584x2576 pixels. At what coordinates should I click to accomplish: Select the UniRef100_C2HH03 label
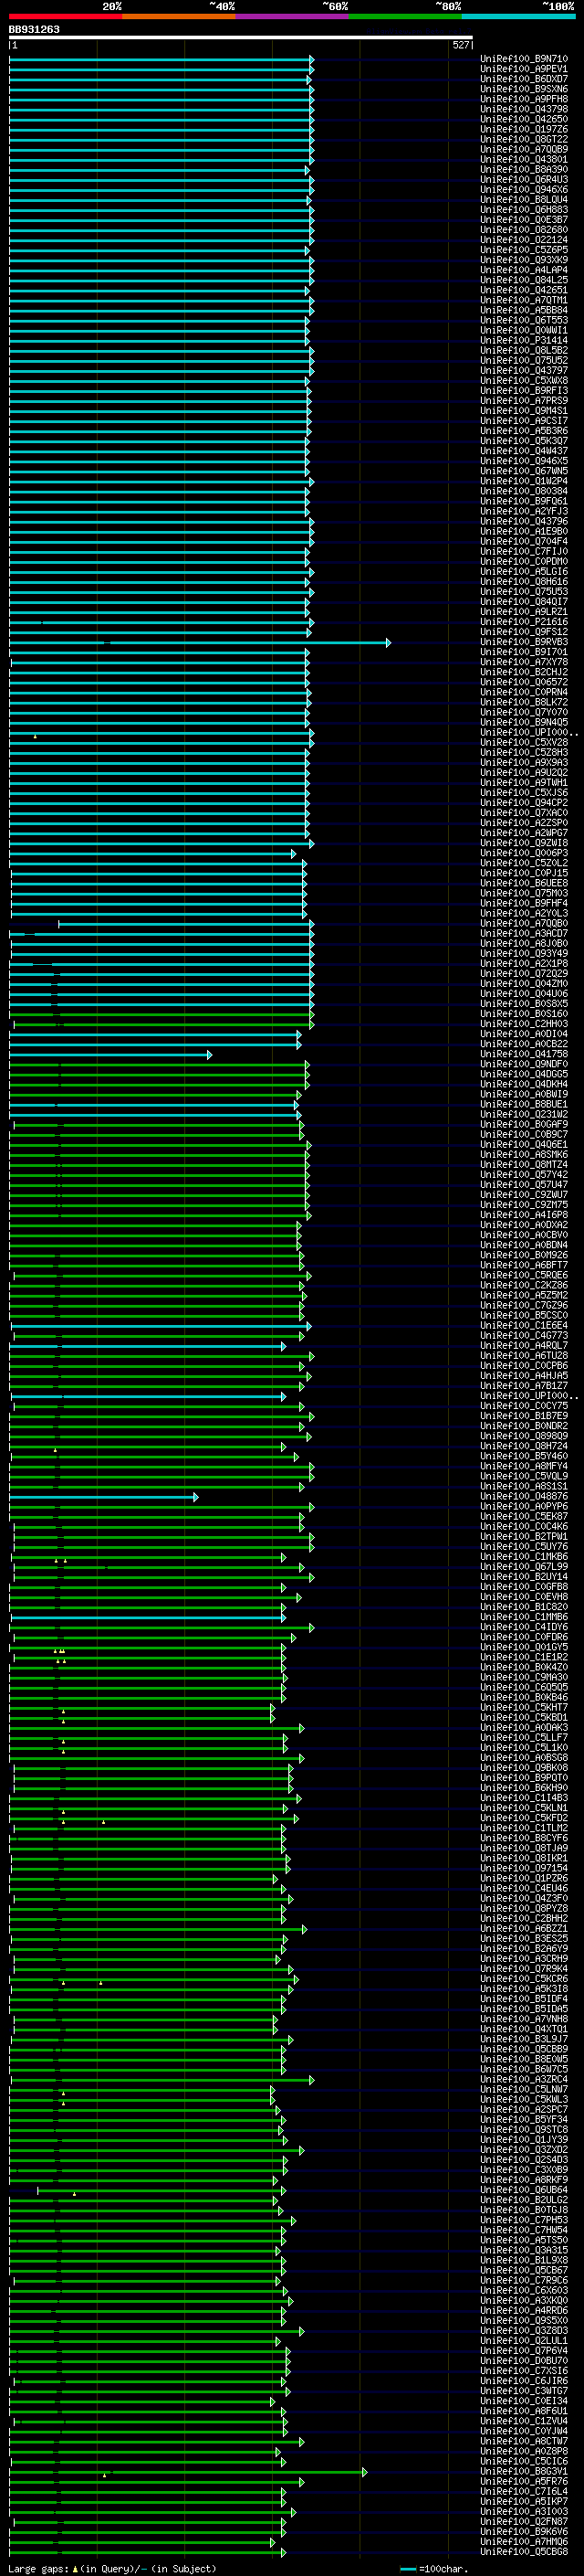coord(524,1024)
